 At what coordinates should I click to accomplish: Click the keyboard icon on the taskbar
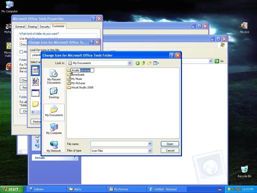[220, 189]
